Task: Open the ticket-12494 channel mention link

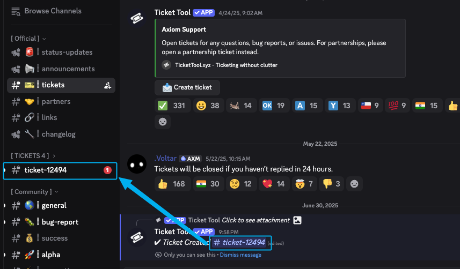Action: [240, 243]
